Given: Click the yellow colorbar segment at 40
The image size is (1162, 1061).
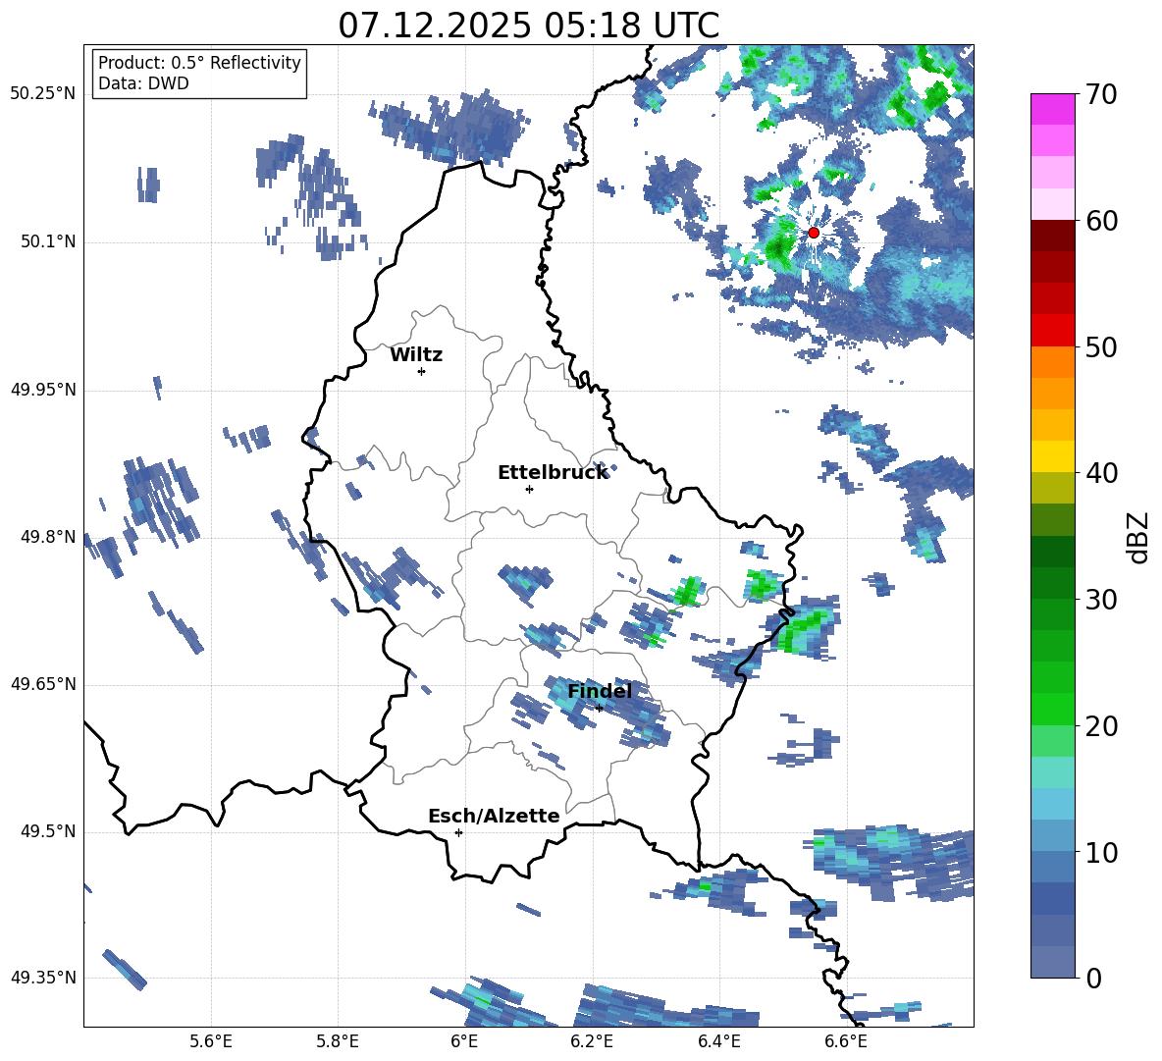Looking at the screenshot, I should (1052, 456).
